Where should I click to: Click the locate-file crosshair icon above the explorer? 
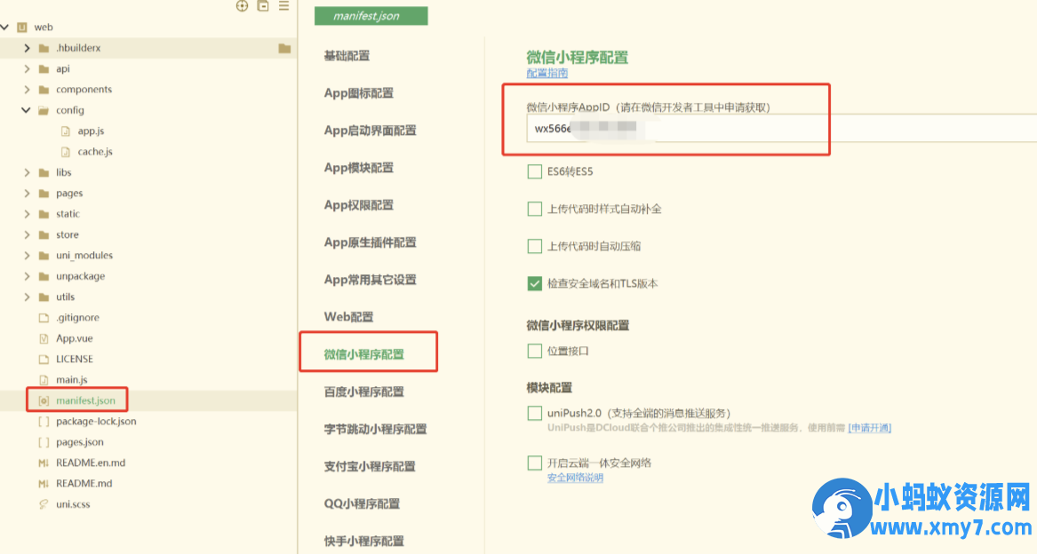pos(241,6)
